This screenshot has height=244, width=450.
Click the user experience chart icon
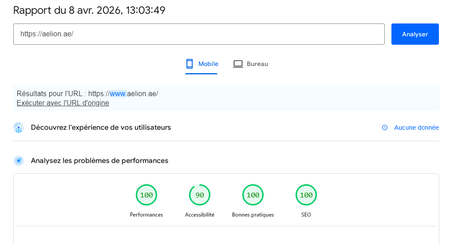coord(19,128)
